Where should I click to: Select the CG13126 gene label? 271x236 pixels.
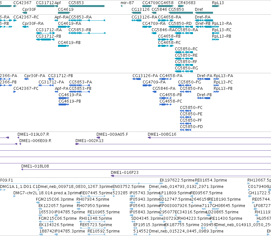140,9
